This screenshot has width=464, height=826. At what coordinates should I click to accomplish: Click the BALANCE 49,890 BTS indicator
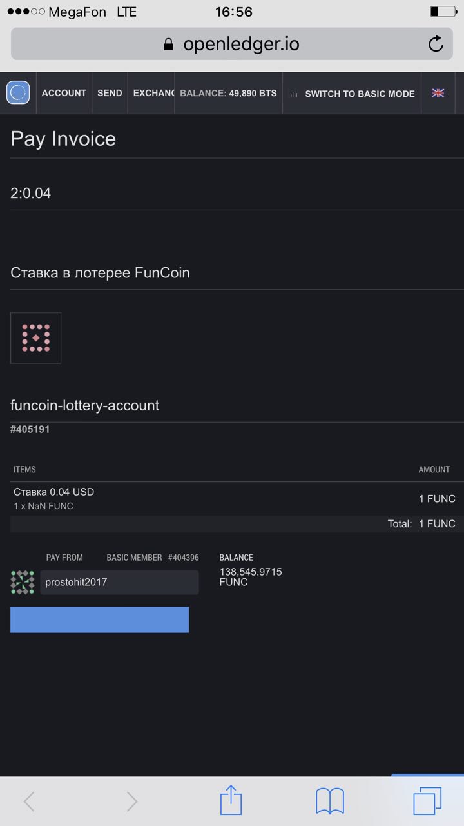(x=228, y=93)
